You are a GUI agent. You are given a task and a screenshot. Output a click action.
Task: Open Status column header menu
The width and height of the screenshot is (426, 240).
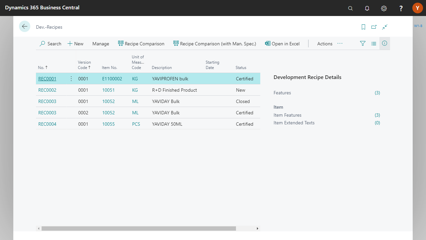[x=241, y=68]
